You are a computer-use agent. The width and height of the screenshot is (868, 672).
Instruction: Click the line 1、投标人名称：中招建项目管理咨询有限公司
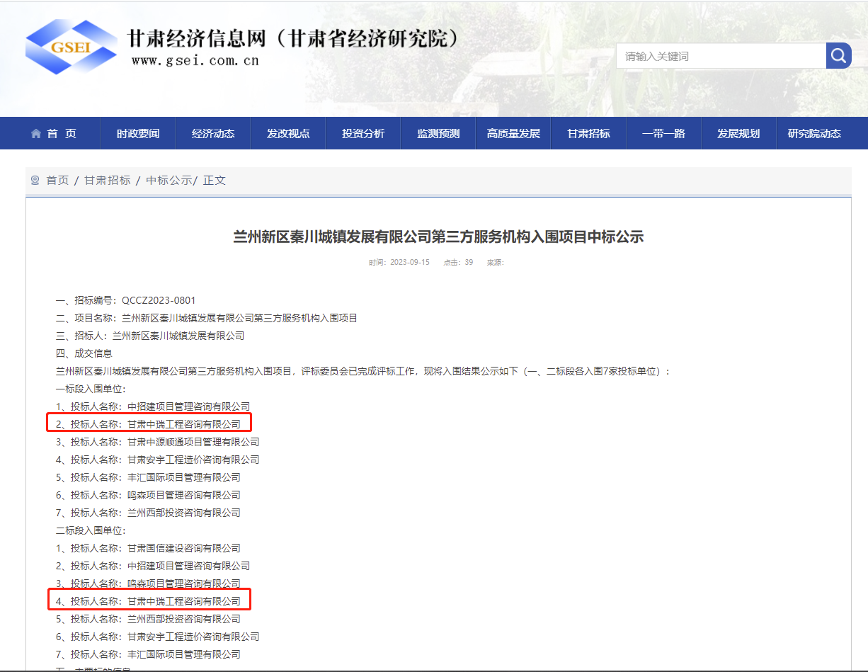pyautogui.click(x=153, y=406)
